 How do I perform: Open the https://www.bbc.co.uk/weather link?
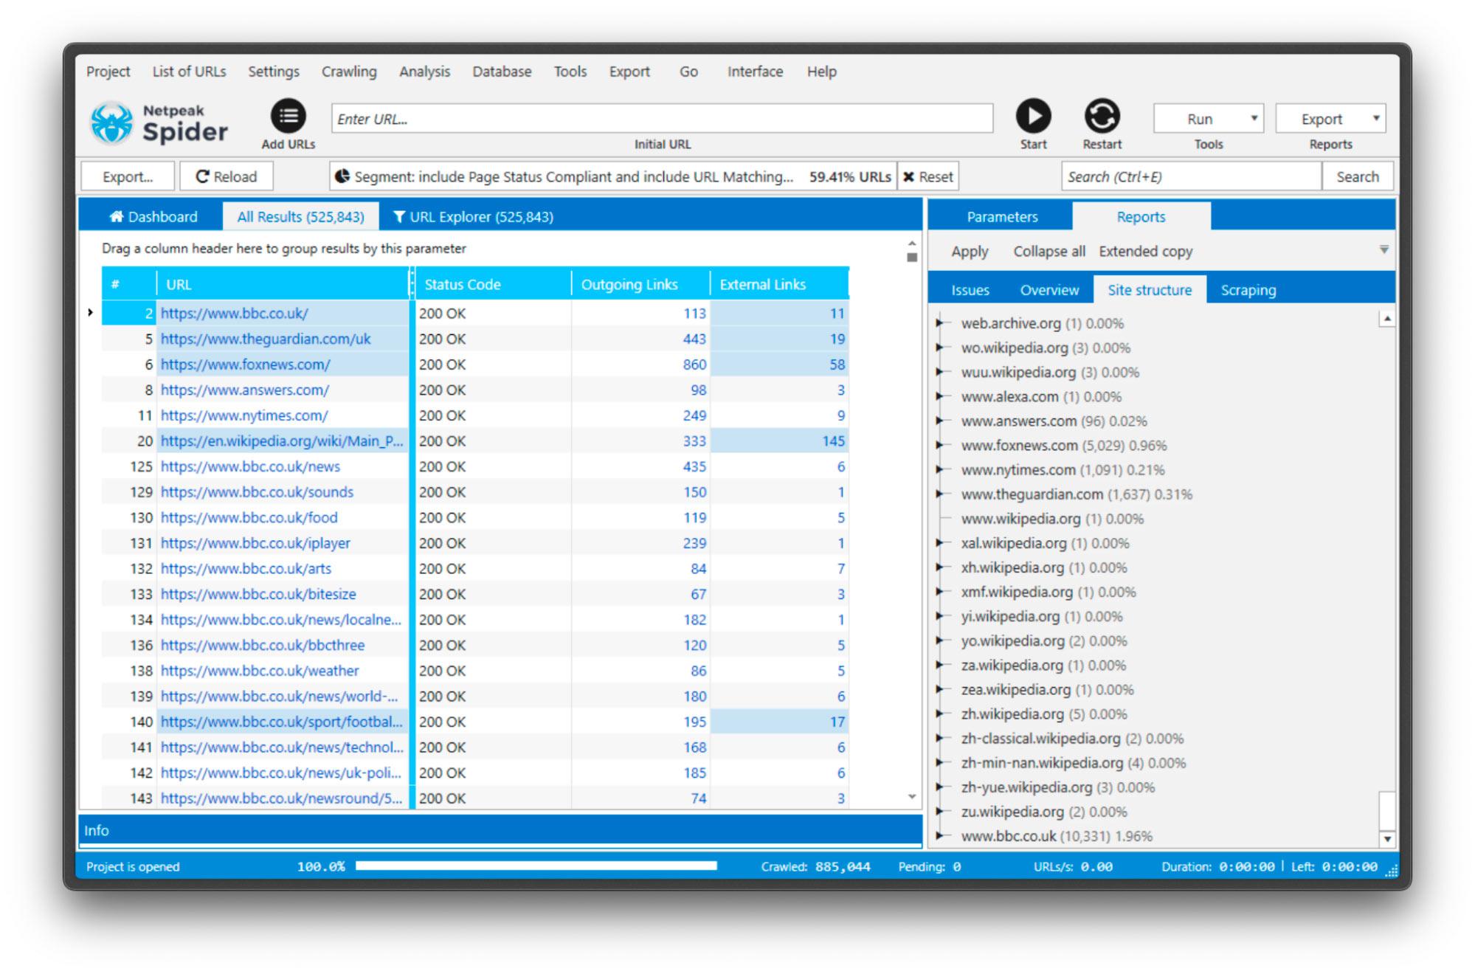coord(260,671)
